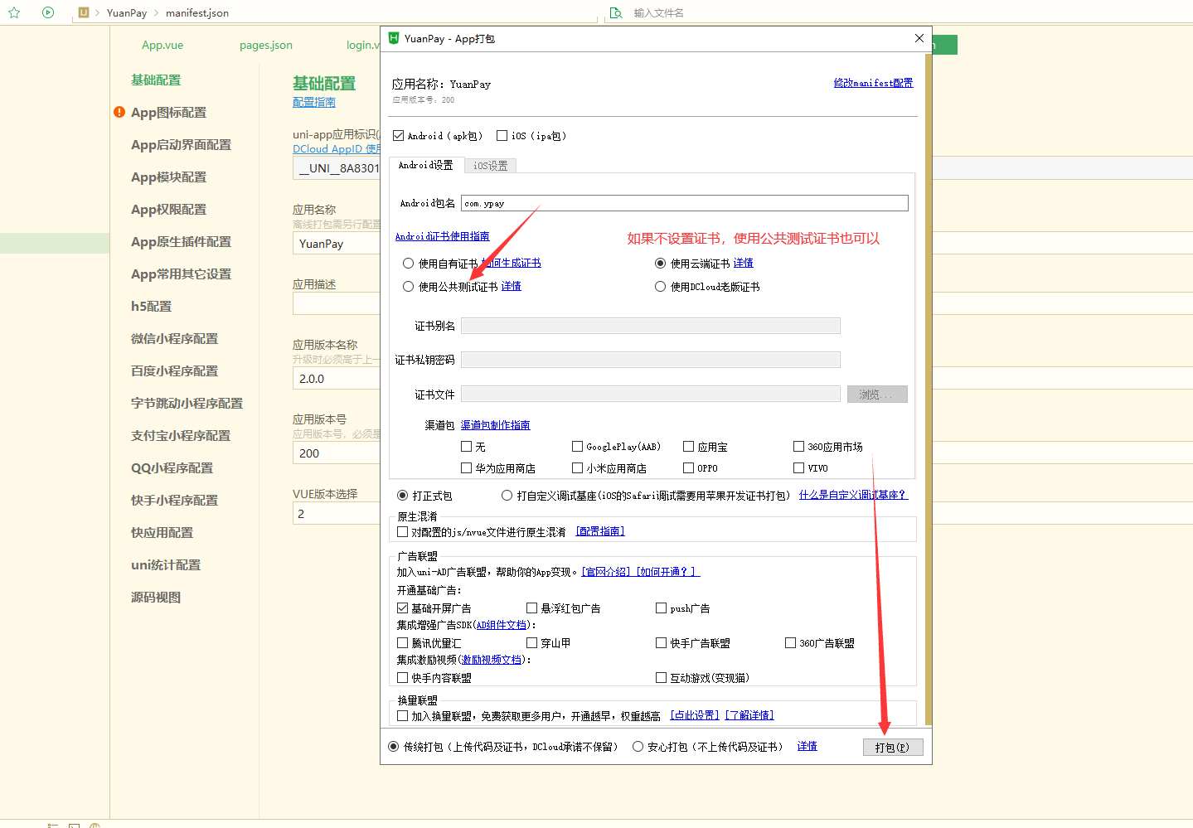Click the run play icon in toolbar
Viewport: 1193px width, 828px height.
[x=48, y=12]
